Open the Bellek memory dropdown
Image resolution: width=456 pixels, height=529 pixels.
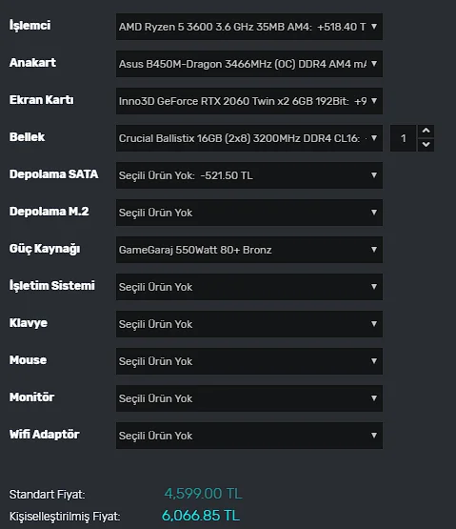249,138
